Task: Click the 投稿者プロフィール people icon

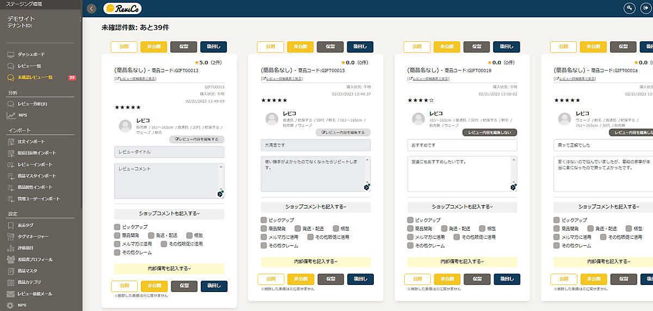Action: click(11, 259)
